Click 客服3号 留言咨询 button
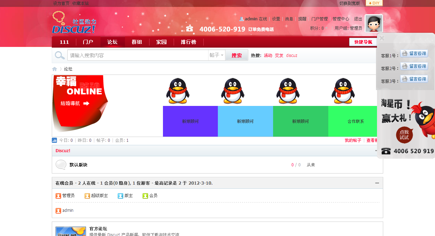 click(x=414, y=79)
